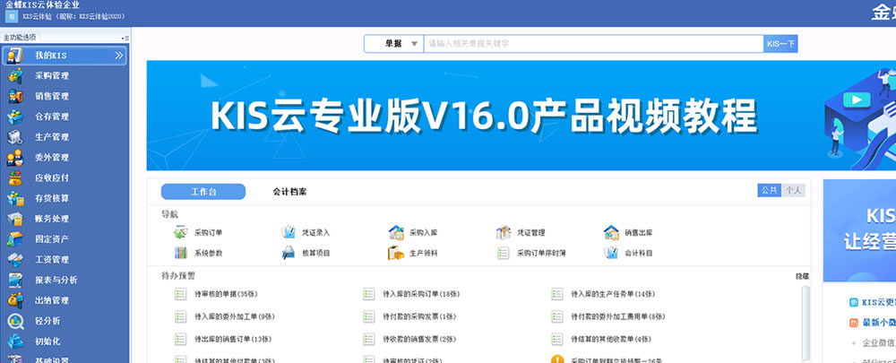
Task: Select 轻分析 in the sidebar menu
Action: click(47, 321)
